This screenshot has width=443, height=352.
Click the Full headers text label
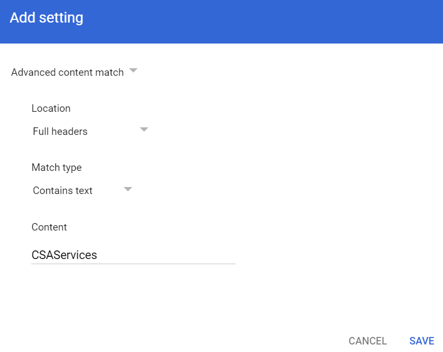point(60,131)
